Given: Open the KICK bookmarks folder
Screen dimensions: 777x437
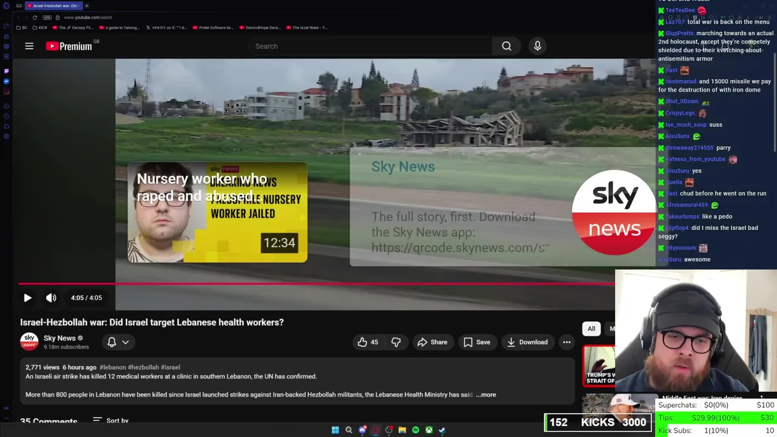Looking at the screenshot, I should (40, 27).
